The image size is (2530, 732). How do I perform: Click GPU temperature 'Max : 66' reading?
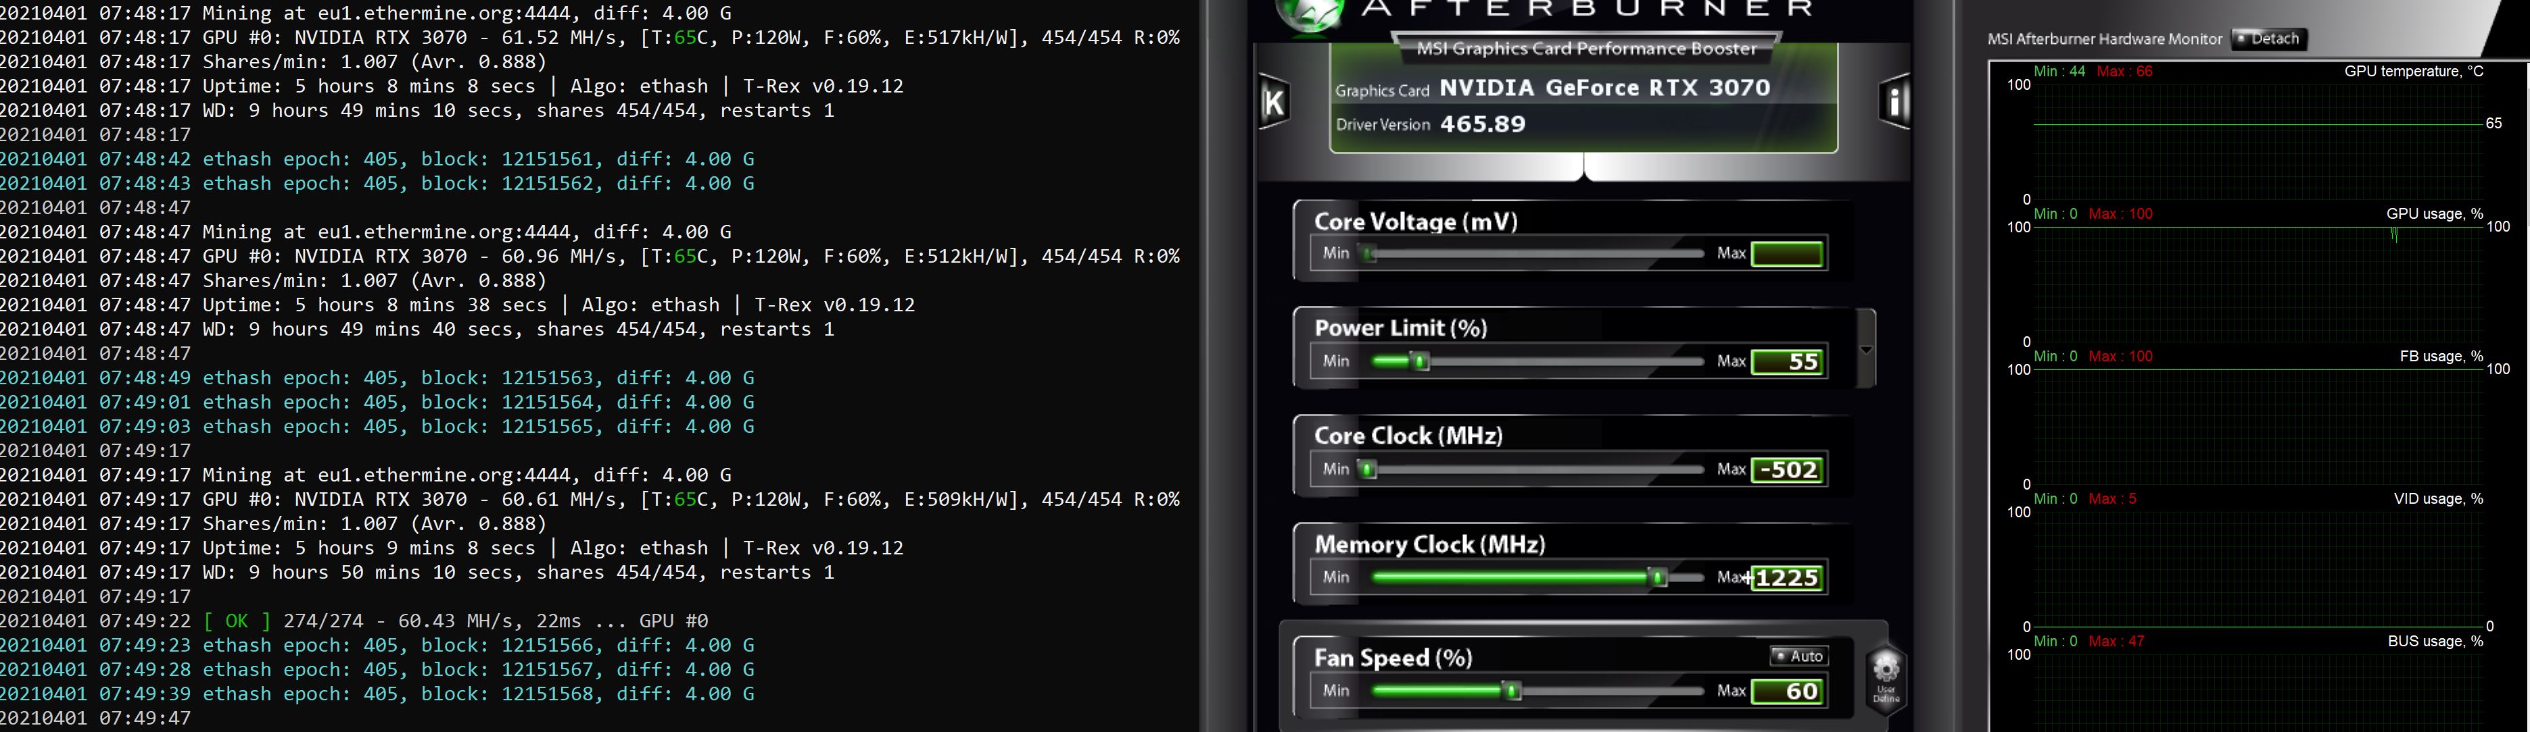(x=2124, y=71)
